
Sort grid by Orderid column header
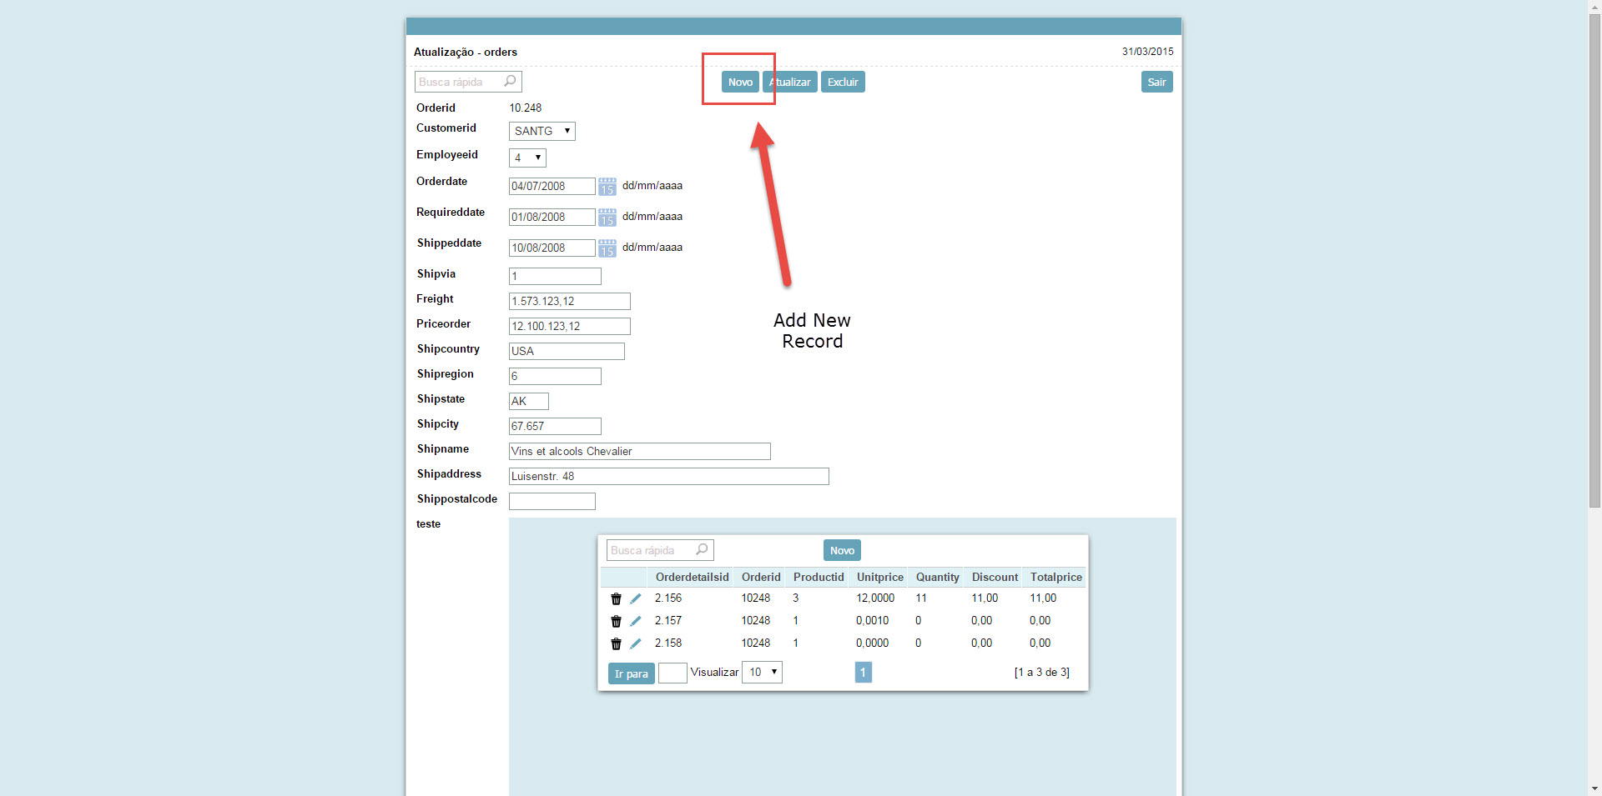click(761, 577)
